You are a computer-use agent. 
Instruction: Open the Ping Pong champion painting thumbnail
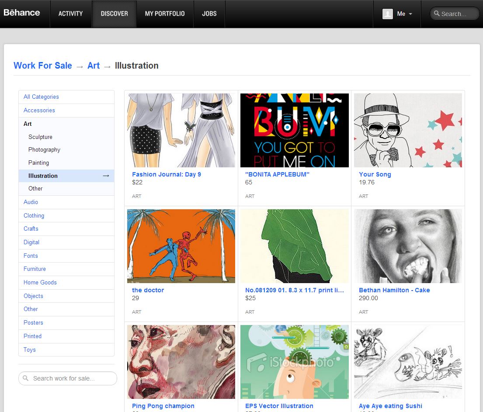click(181, 362)
